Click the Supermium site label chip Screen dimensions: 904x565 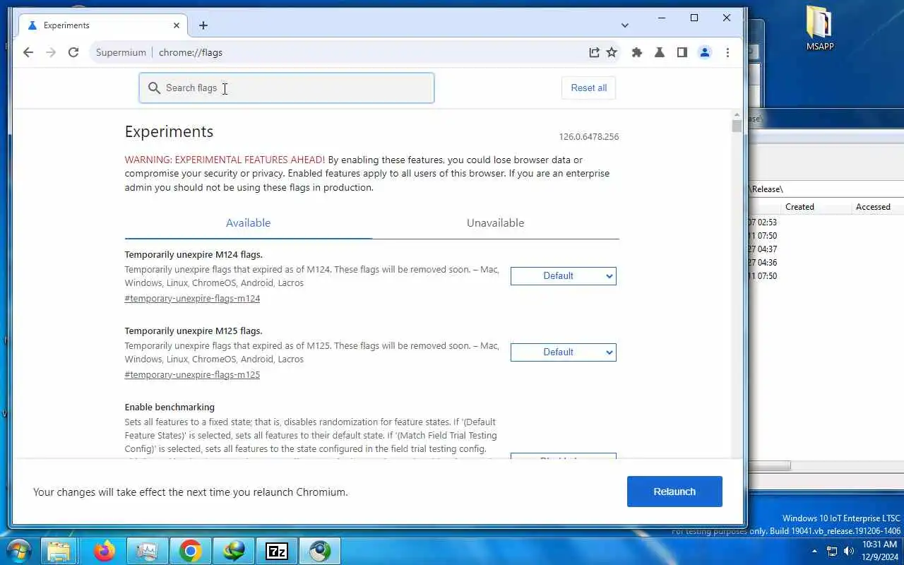121,52
